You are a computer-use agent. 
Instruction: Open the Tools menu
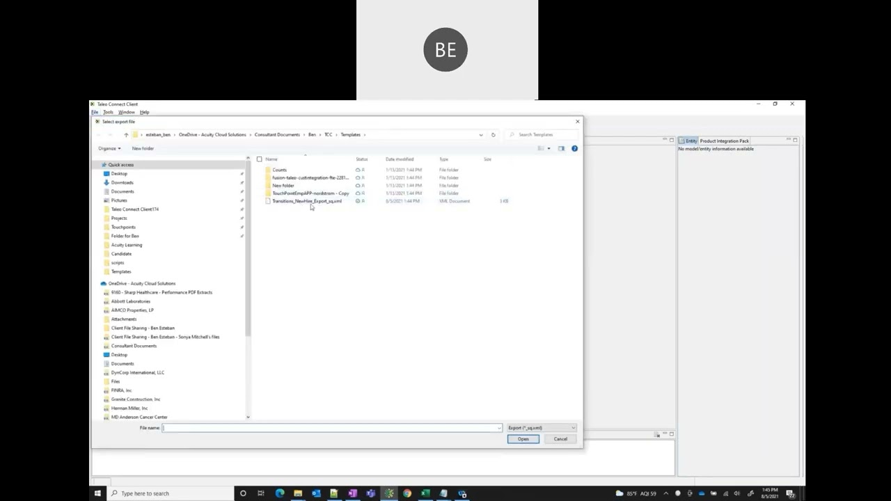point(108,112)
